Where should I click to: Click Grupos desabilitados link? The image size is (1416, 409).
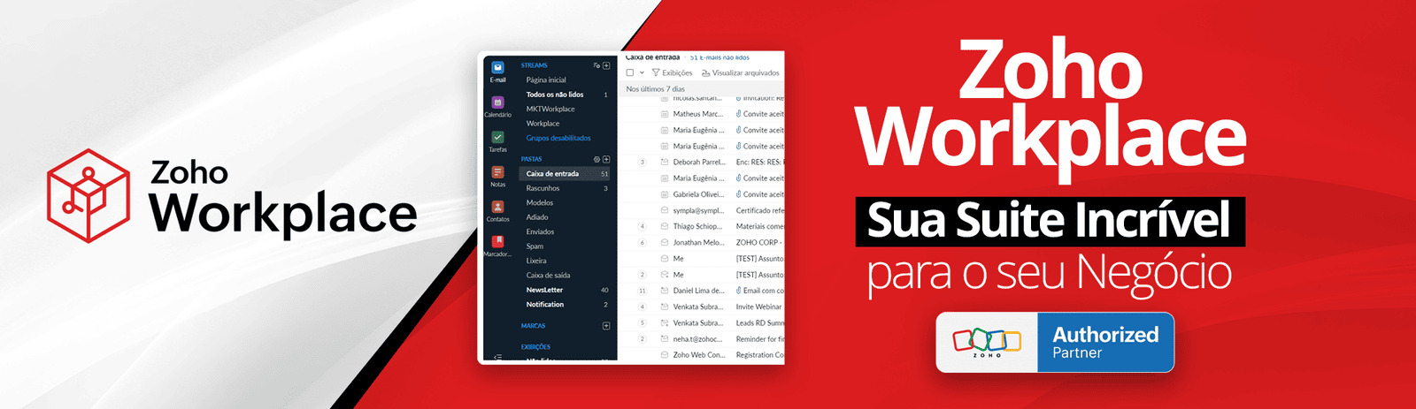(x=558, y=138)
